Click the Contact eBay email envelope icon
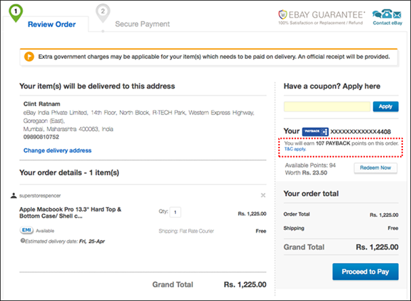 [397, 15]
